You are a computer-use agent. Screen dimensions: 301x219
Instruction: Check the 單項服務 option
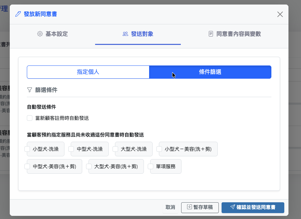coord(150,166)
